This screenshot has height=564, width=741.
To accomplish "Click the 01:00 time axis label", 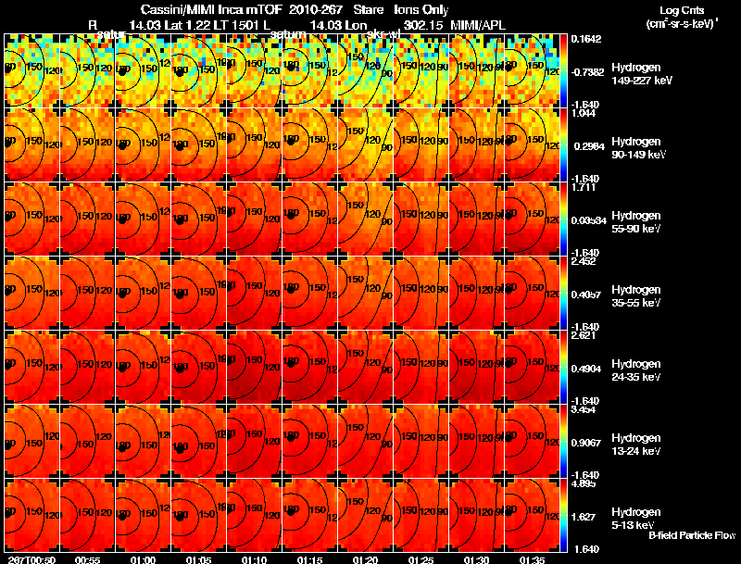I will [143, 560].
